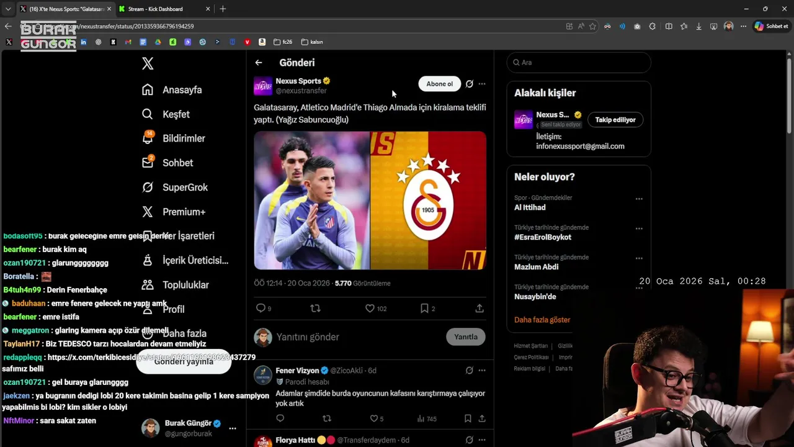This screenshot has width=794, height=447.
Task: Open options for the #EsraErolBoykot trend
Action: pyautogui.click(x=639, y=228)
